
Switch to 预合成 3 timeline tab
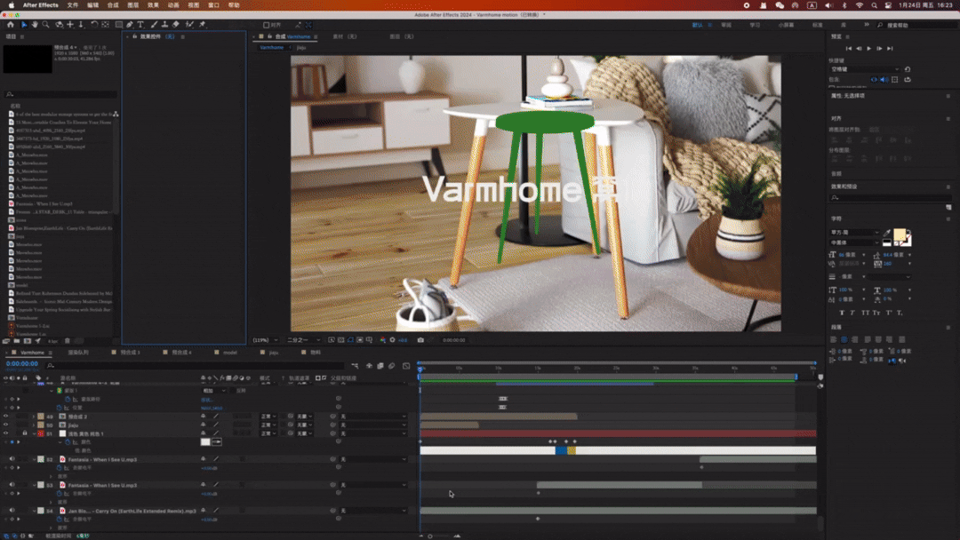130,353
